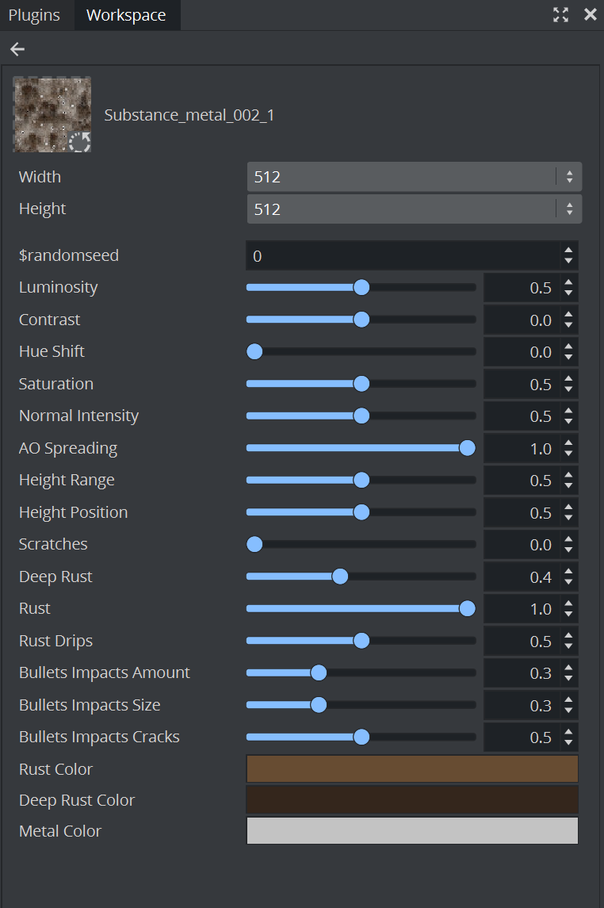Click the Saturation value field
Screen dimensions: 604x908
pyautogui.click(x=520, y=384)
